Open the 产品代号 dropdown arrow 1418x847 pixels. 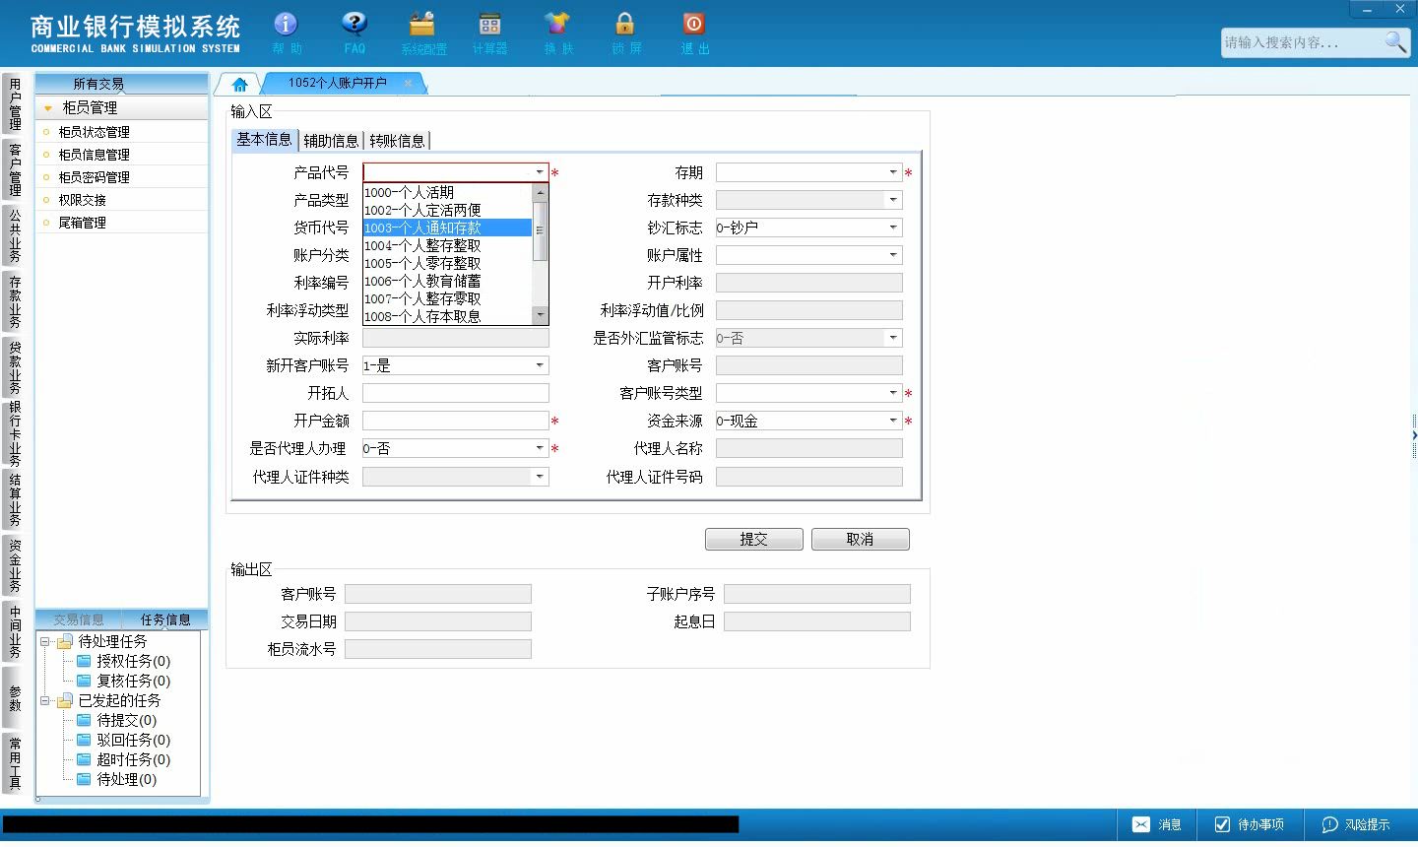540,172
